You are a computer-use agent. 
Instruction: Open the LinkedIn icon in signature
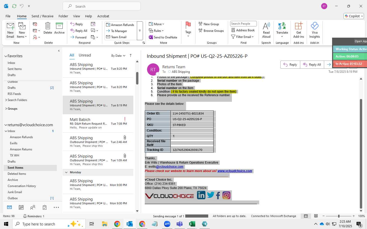point(201,195)
